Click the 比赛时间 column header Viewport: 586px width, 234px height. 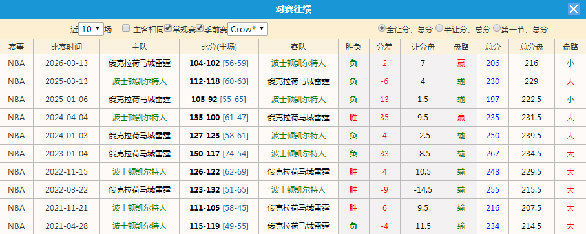[67, 47]
